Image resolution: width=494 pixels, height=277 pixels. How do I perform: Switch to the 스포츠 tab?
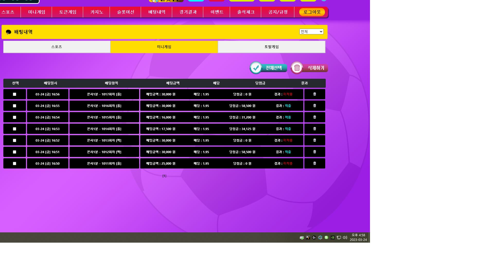click(57, 47)
